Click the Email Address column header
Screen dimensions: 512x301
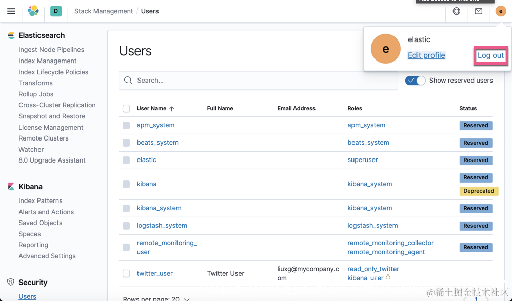[296, 108]
